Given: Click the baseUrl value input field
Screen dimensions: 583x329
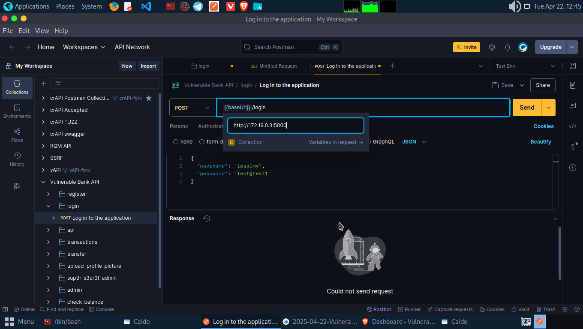Looking at the screenshot, I should [295, 126].
